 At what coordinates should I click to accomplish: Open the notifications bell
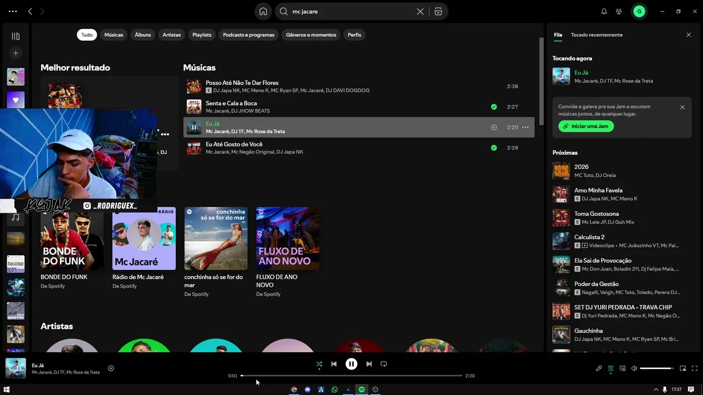point(604,12)
